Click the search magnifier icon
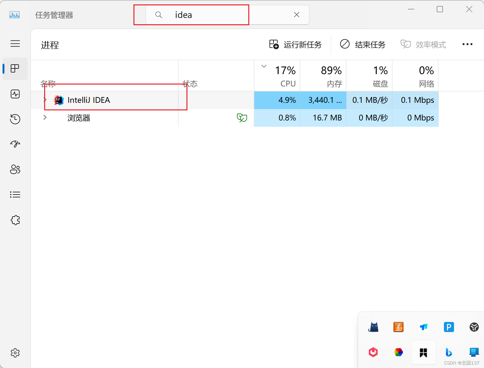This screenshot has width=484, height=368. (x=159, y=15)
